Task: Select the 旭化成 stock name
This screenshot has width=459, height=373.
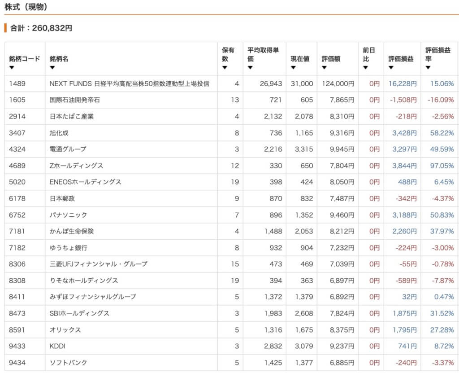Action: pyautogui.click(x=59, y=133)
